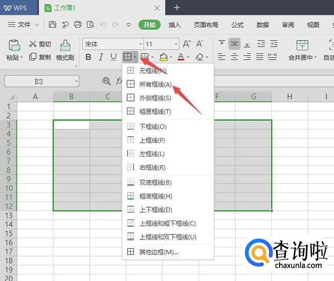
Task: Toggle Underline formatting
Action: coord(113,57)
